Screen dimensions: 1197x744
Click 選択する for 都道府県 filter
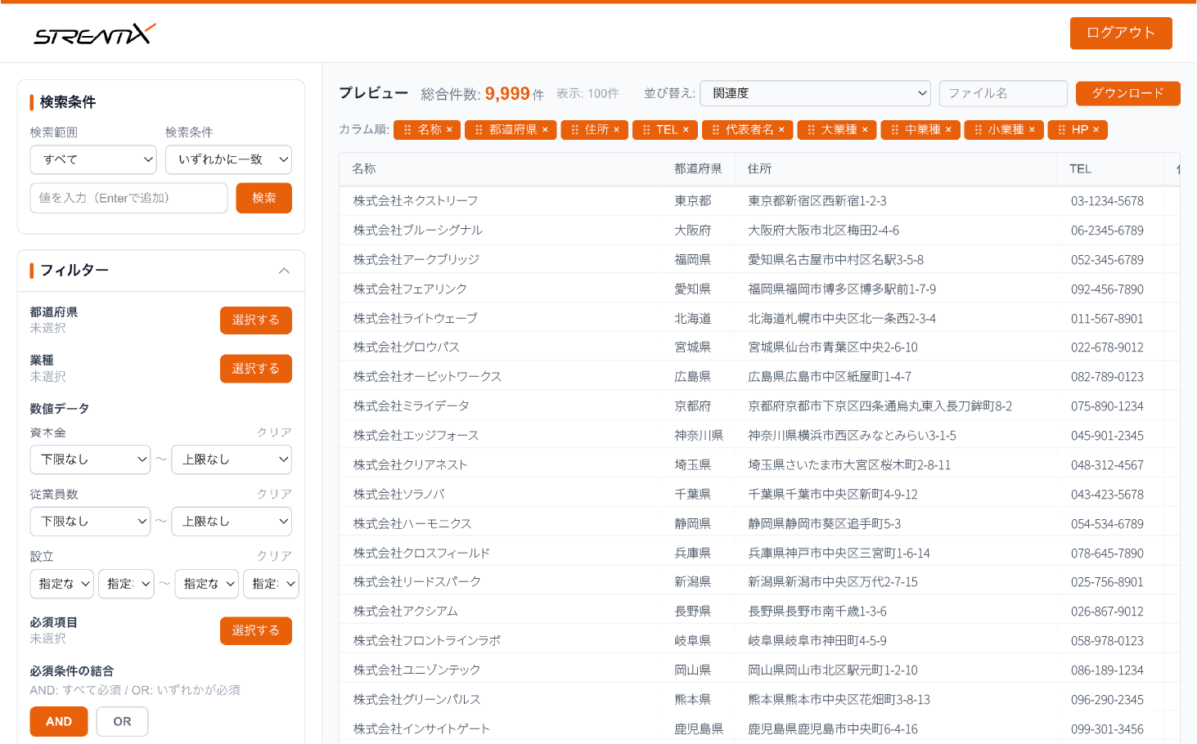click(256, 320)
